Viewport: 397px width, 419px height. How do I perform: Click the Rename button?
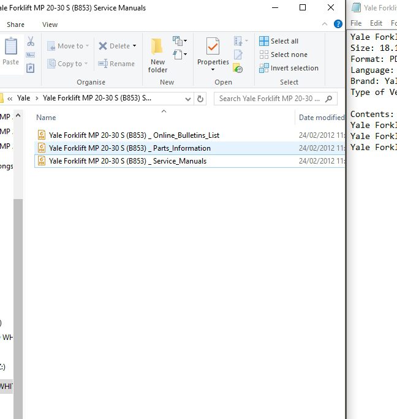pyautogui.click(x=116, y=64)
